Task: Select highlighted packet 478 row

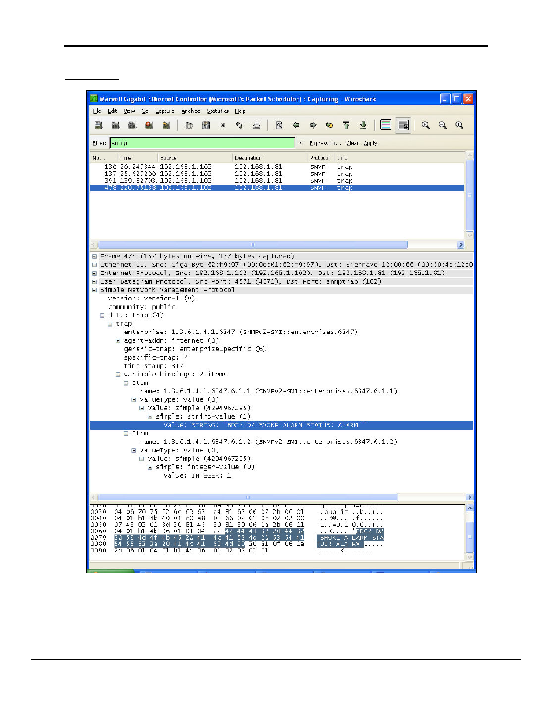Action: point(277,188)
